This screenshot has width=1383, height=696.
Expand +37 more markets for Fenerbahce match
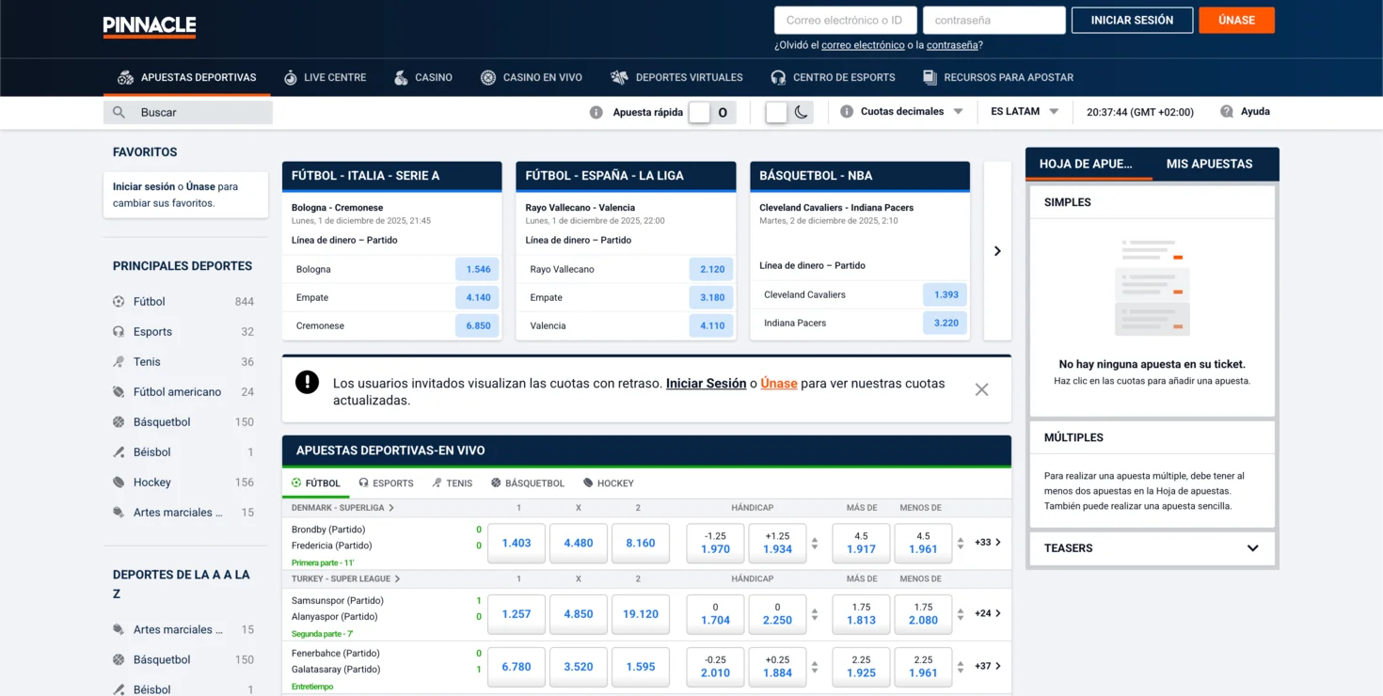point(988,666)
